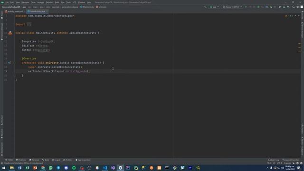This screenshot has width=304, height=171.
Task: Open the File menu
Action: [7, 2]
